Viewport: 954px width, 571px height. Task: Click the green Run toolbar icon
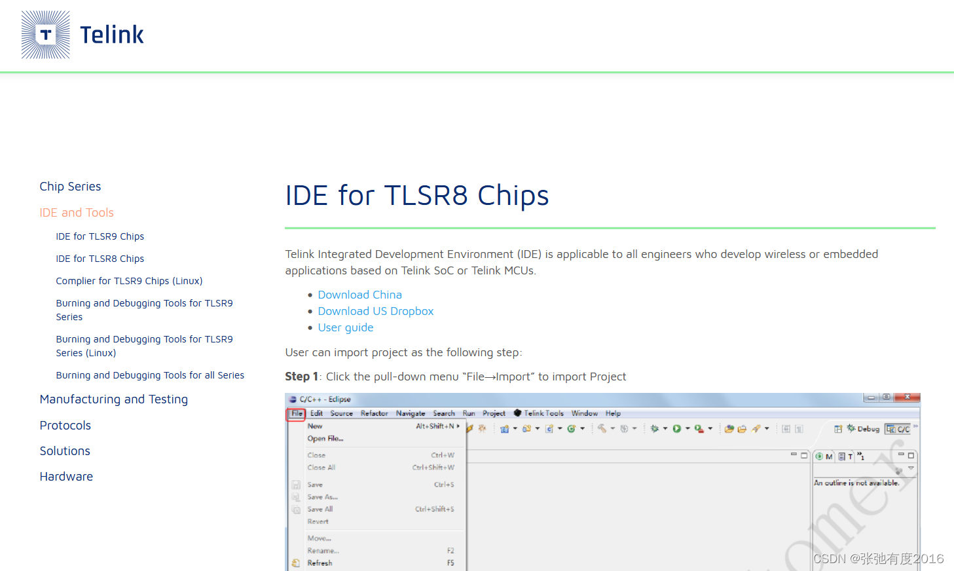676,429
